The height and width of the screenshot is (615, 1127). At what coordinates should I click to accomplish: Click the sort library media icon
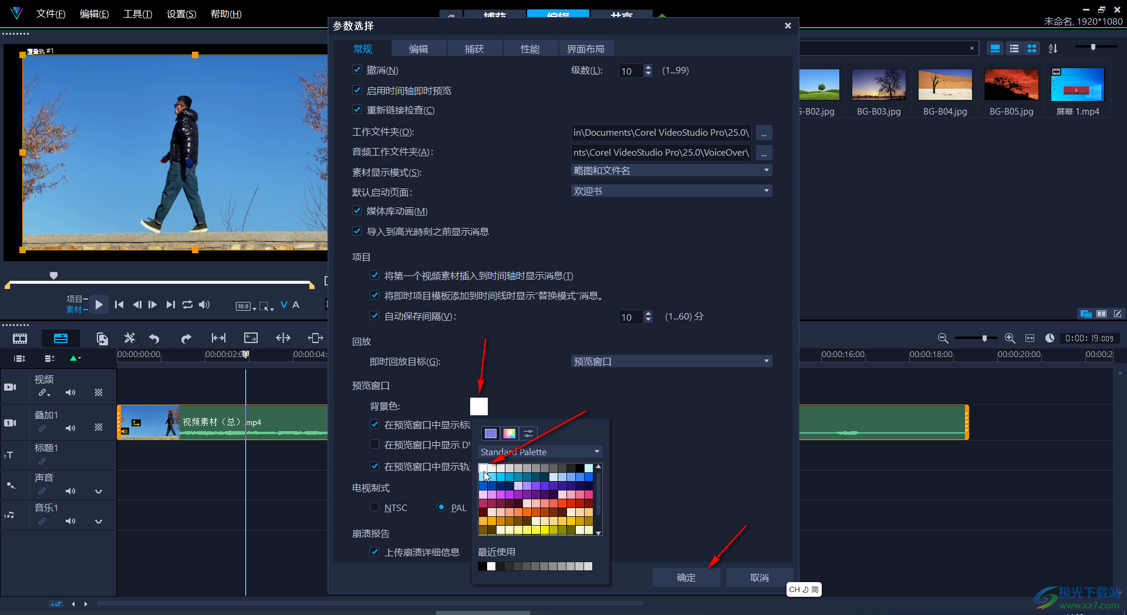(1053, 49)
